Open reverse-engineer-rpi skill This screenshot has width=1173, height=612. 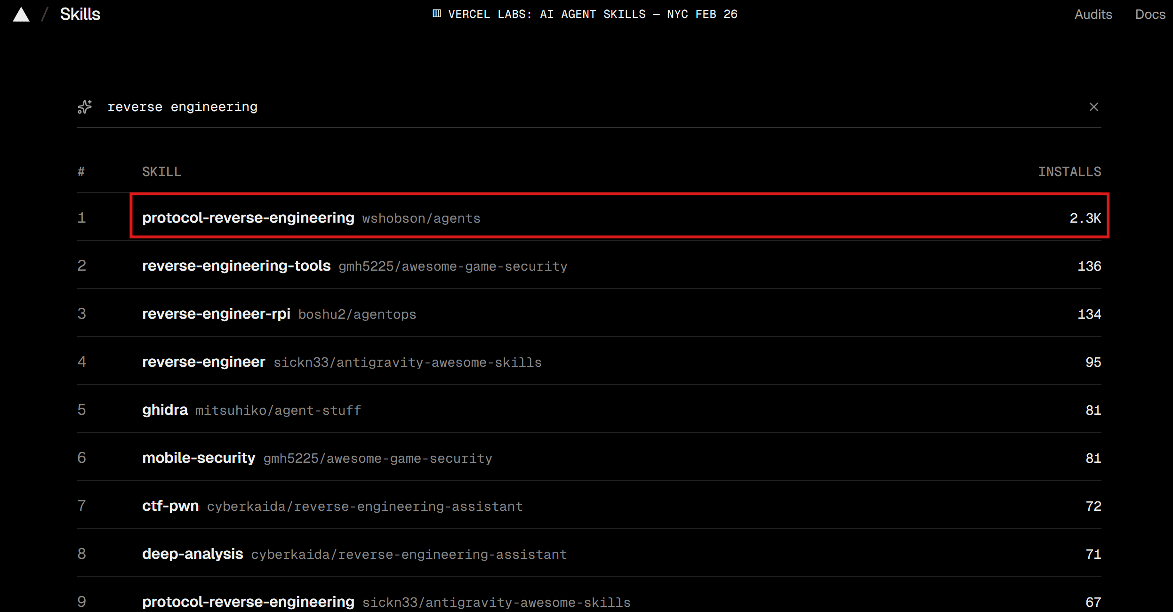pos(216,314)
